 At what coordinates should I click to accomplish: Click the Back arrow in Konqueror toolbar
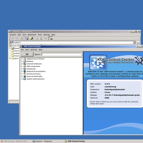pyautogui.click(x=13, y=38)
